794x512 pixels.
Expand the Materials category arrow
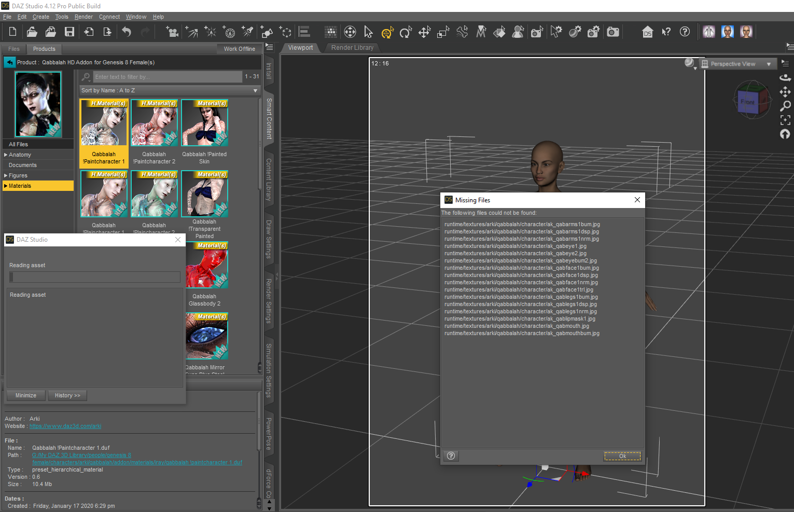[6, 186]
